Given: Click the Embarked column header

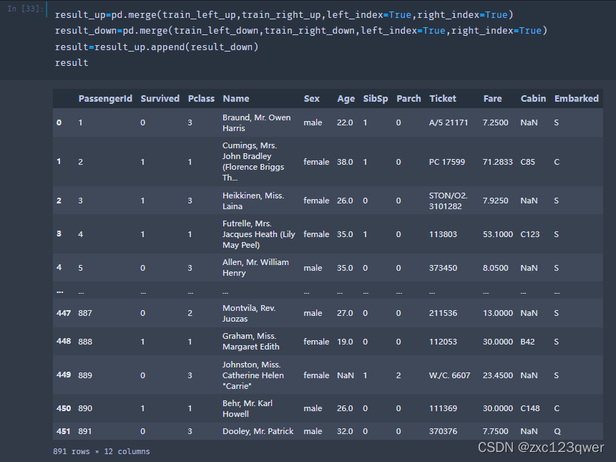Looking at the screenshot, I should coord(577,99).
